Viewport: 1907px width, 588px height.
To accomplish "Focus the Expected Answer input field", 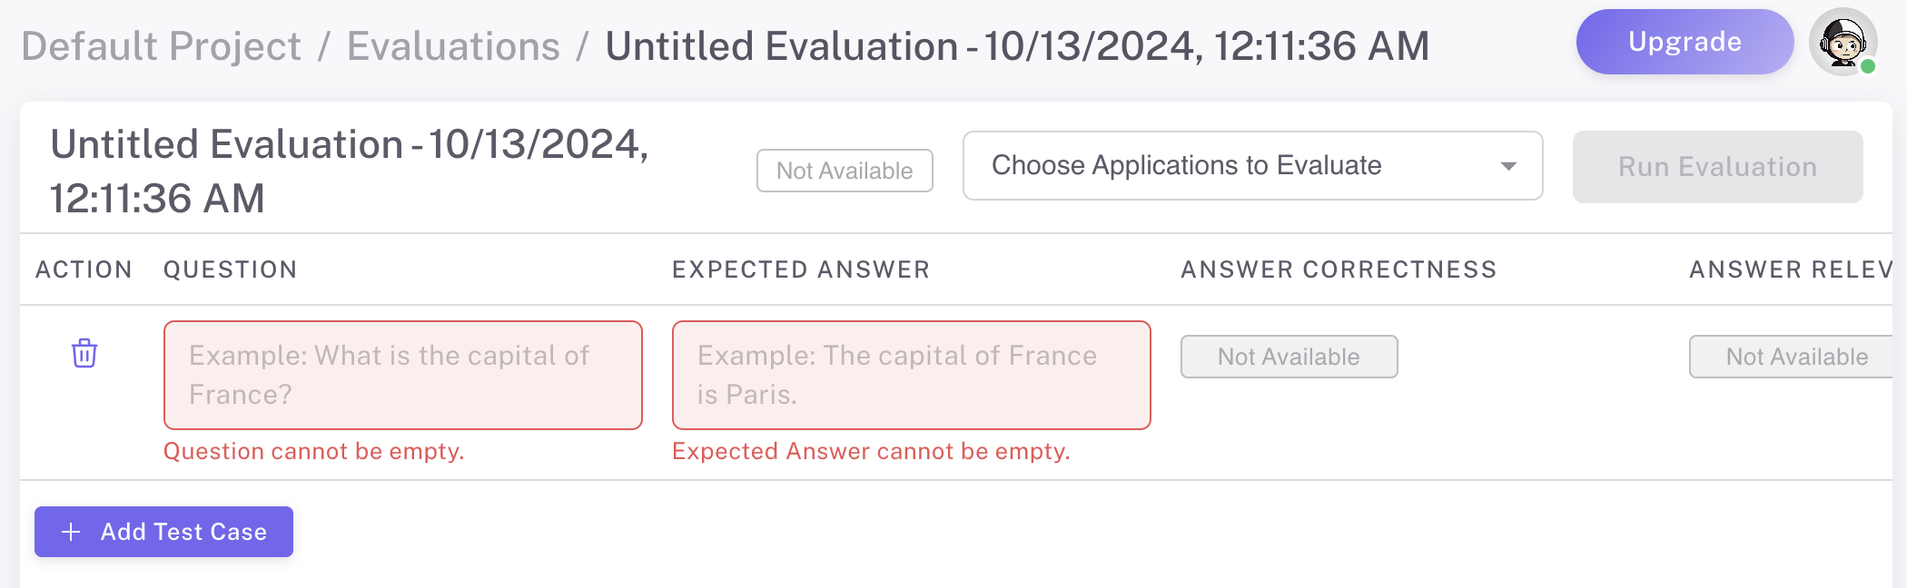I will tap(911, 375).
